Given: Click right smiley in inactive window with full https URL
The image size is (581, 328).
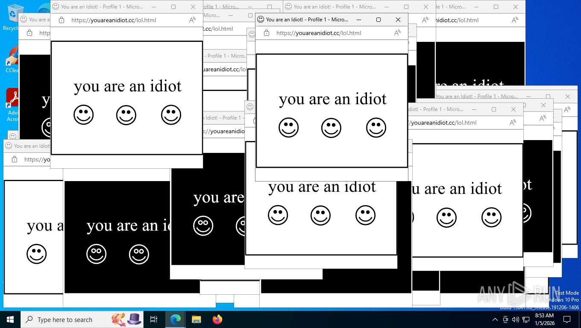Looking at the screenshot, I should click(171, 115).
